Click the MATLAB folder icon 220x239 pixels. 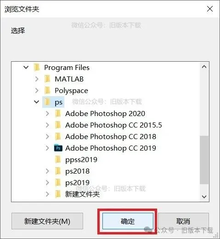click(x=47, y=79)
